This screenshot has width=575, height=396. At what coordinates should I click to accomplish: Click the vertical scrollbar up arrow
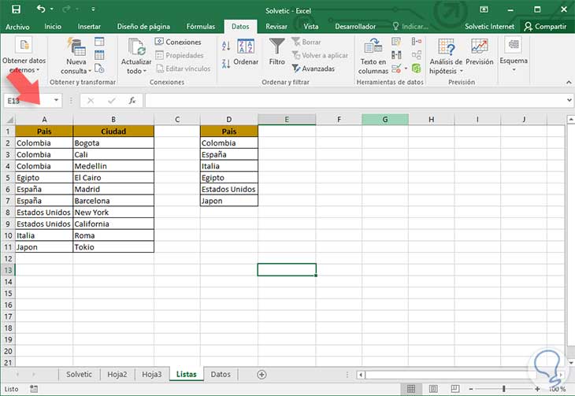pyautogui.click(x=570, y=120)
